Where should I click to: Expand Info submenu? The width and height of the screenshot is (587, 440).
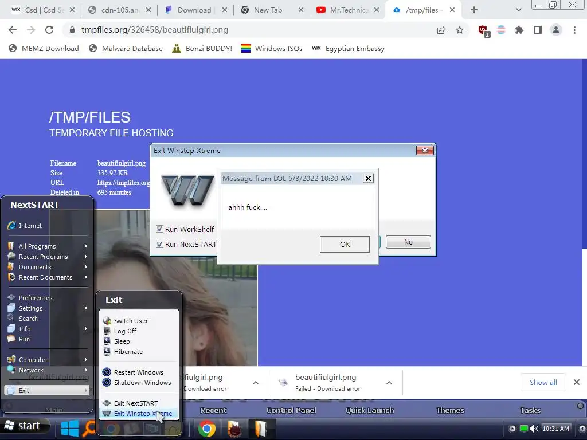[x=48, y=328]
